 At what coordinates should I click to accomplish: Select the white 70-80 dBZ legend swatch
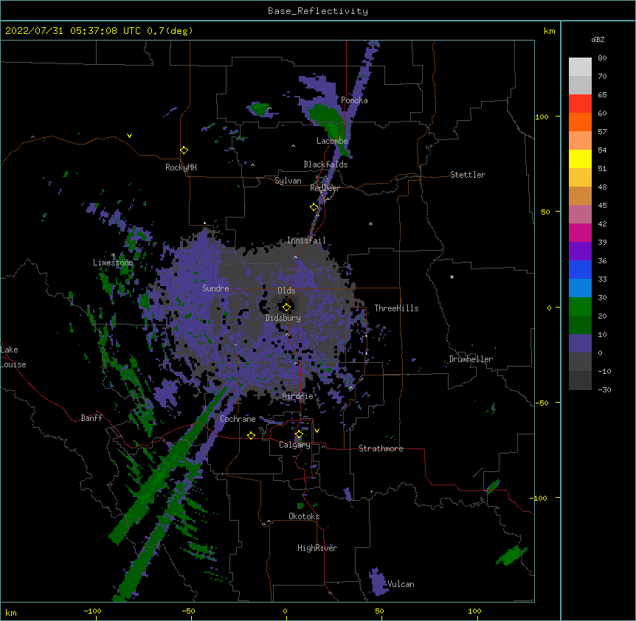[580, 67]
